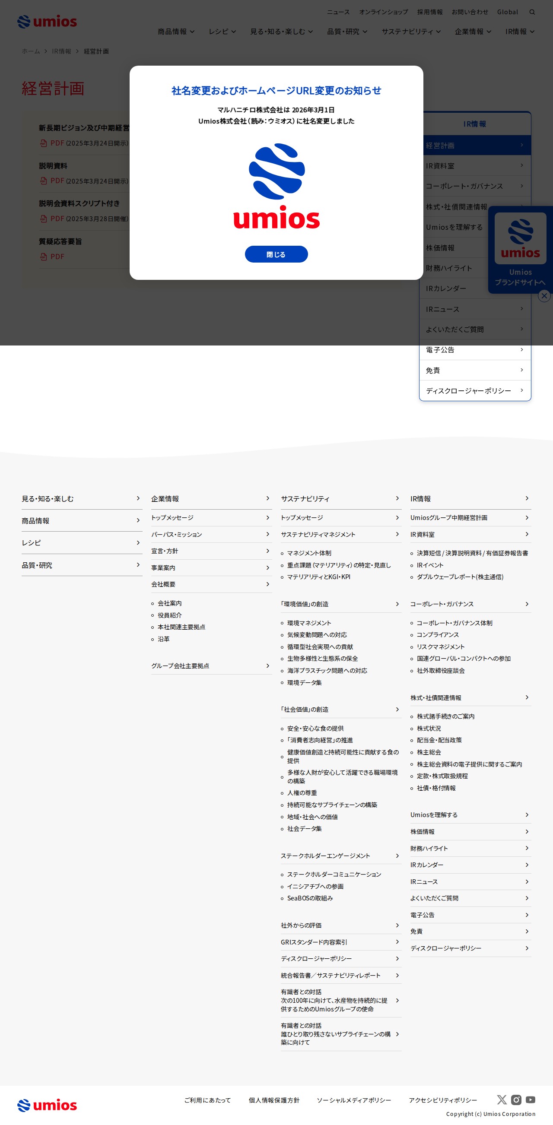The height and width of the screenshot is (1125, 553).
Task: Click arrow beside footer グループ会社主要拠点
Action: point(268,666)
